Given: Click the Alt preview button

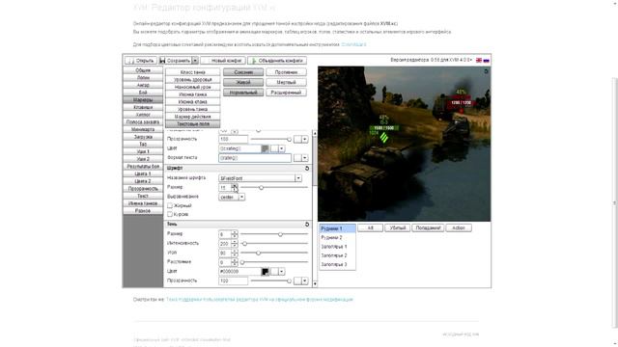Looking at the screenshot, I should [370, 228].
